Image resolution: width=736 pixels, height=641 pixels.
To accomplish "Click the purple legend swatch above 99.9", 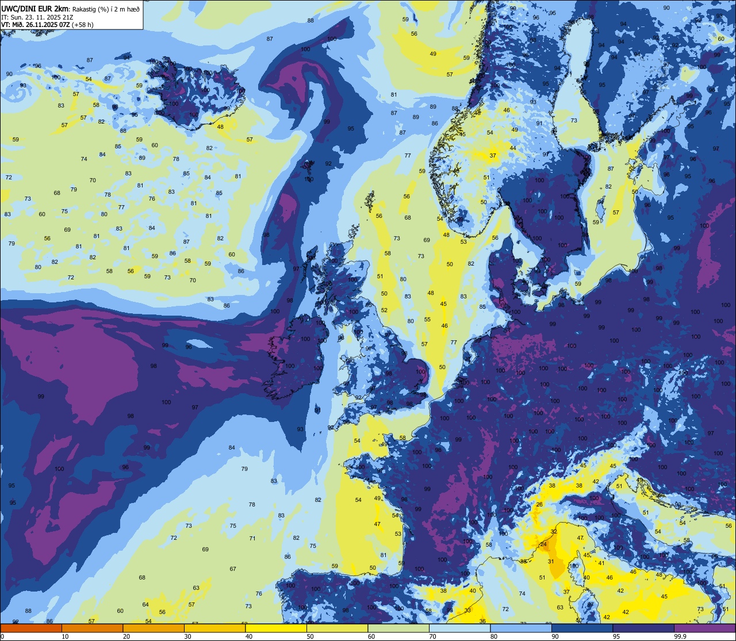I will (x=705, y=628).
